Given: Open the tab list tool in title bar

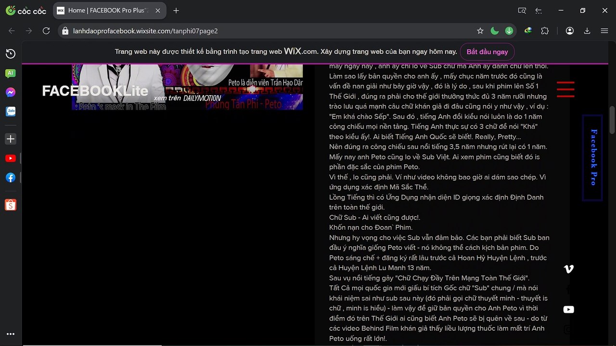Looking at the screenshot, I should [x=539, y=10].
